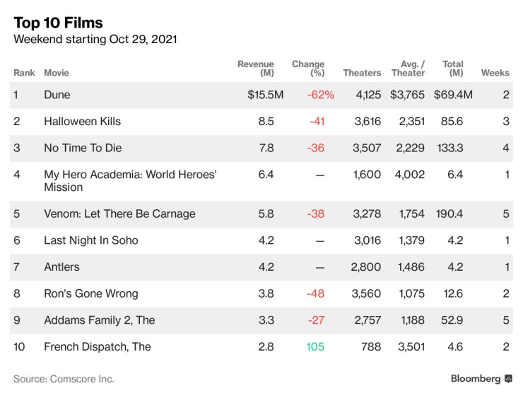Click the Antlers movie title
523x398 pixels.
pyautogui.click(x=61, y=267)
